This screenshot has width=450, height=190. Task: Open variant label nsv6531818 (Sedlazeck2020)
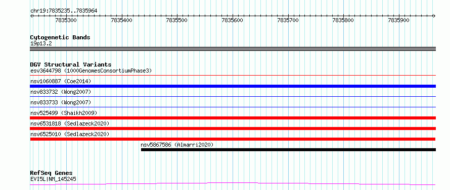coord(70,123)
